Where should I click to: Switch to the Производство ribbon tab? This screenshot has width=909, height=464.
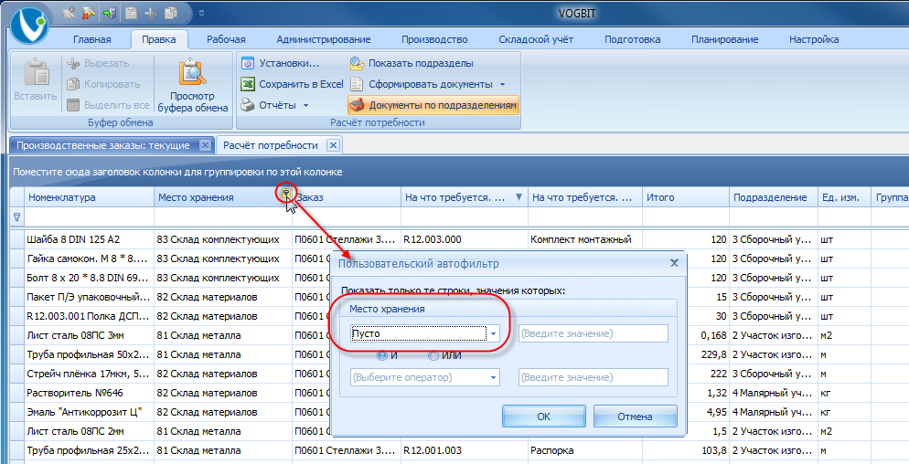[434, 39]
